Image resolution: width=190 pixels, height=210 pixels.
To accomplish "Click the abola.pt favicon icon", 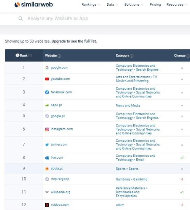I will tap(47, 169).
